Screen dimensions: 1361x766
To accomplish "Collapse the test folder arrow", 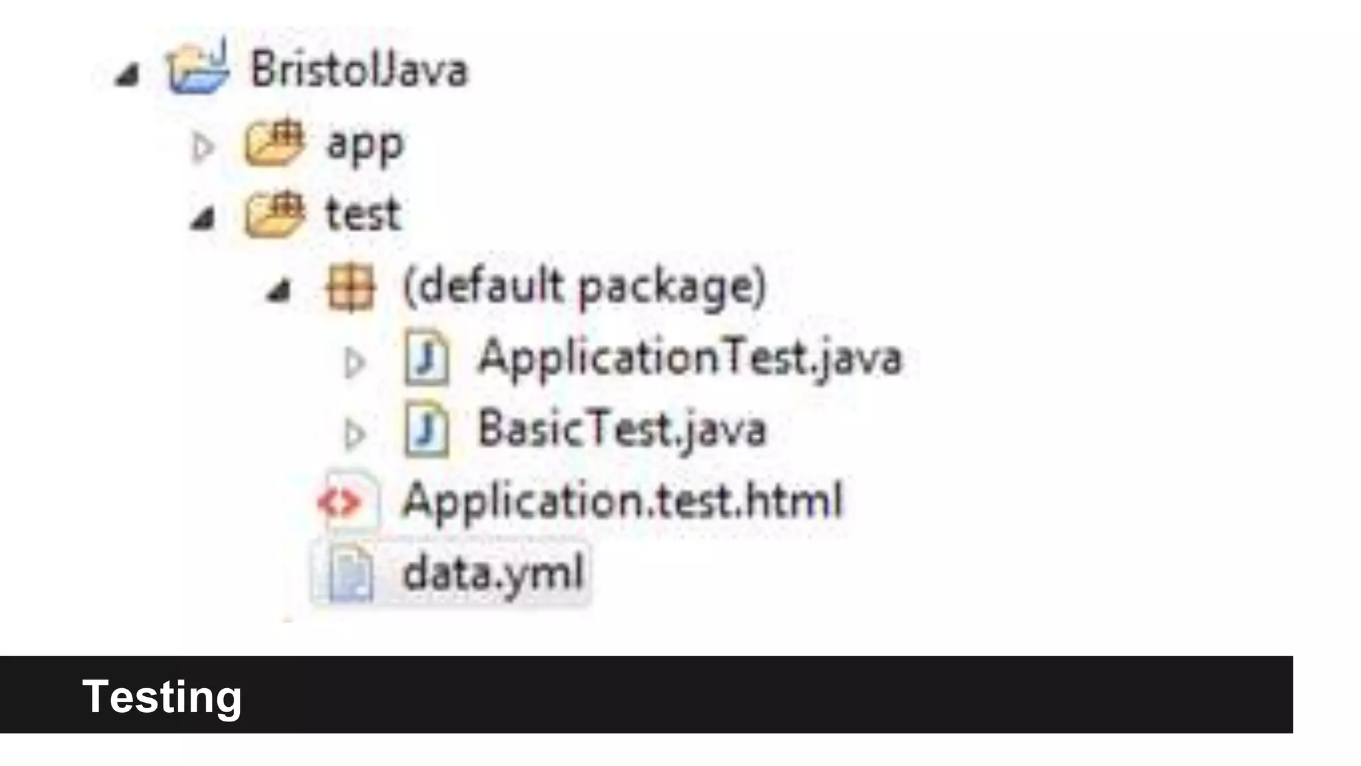I will [x=203, y=218].
